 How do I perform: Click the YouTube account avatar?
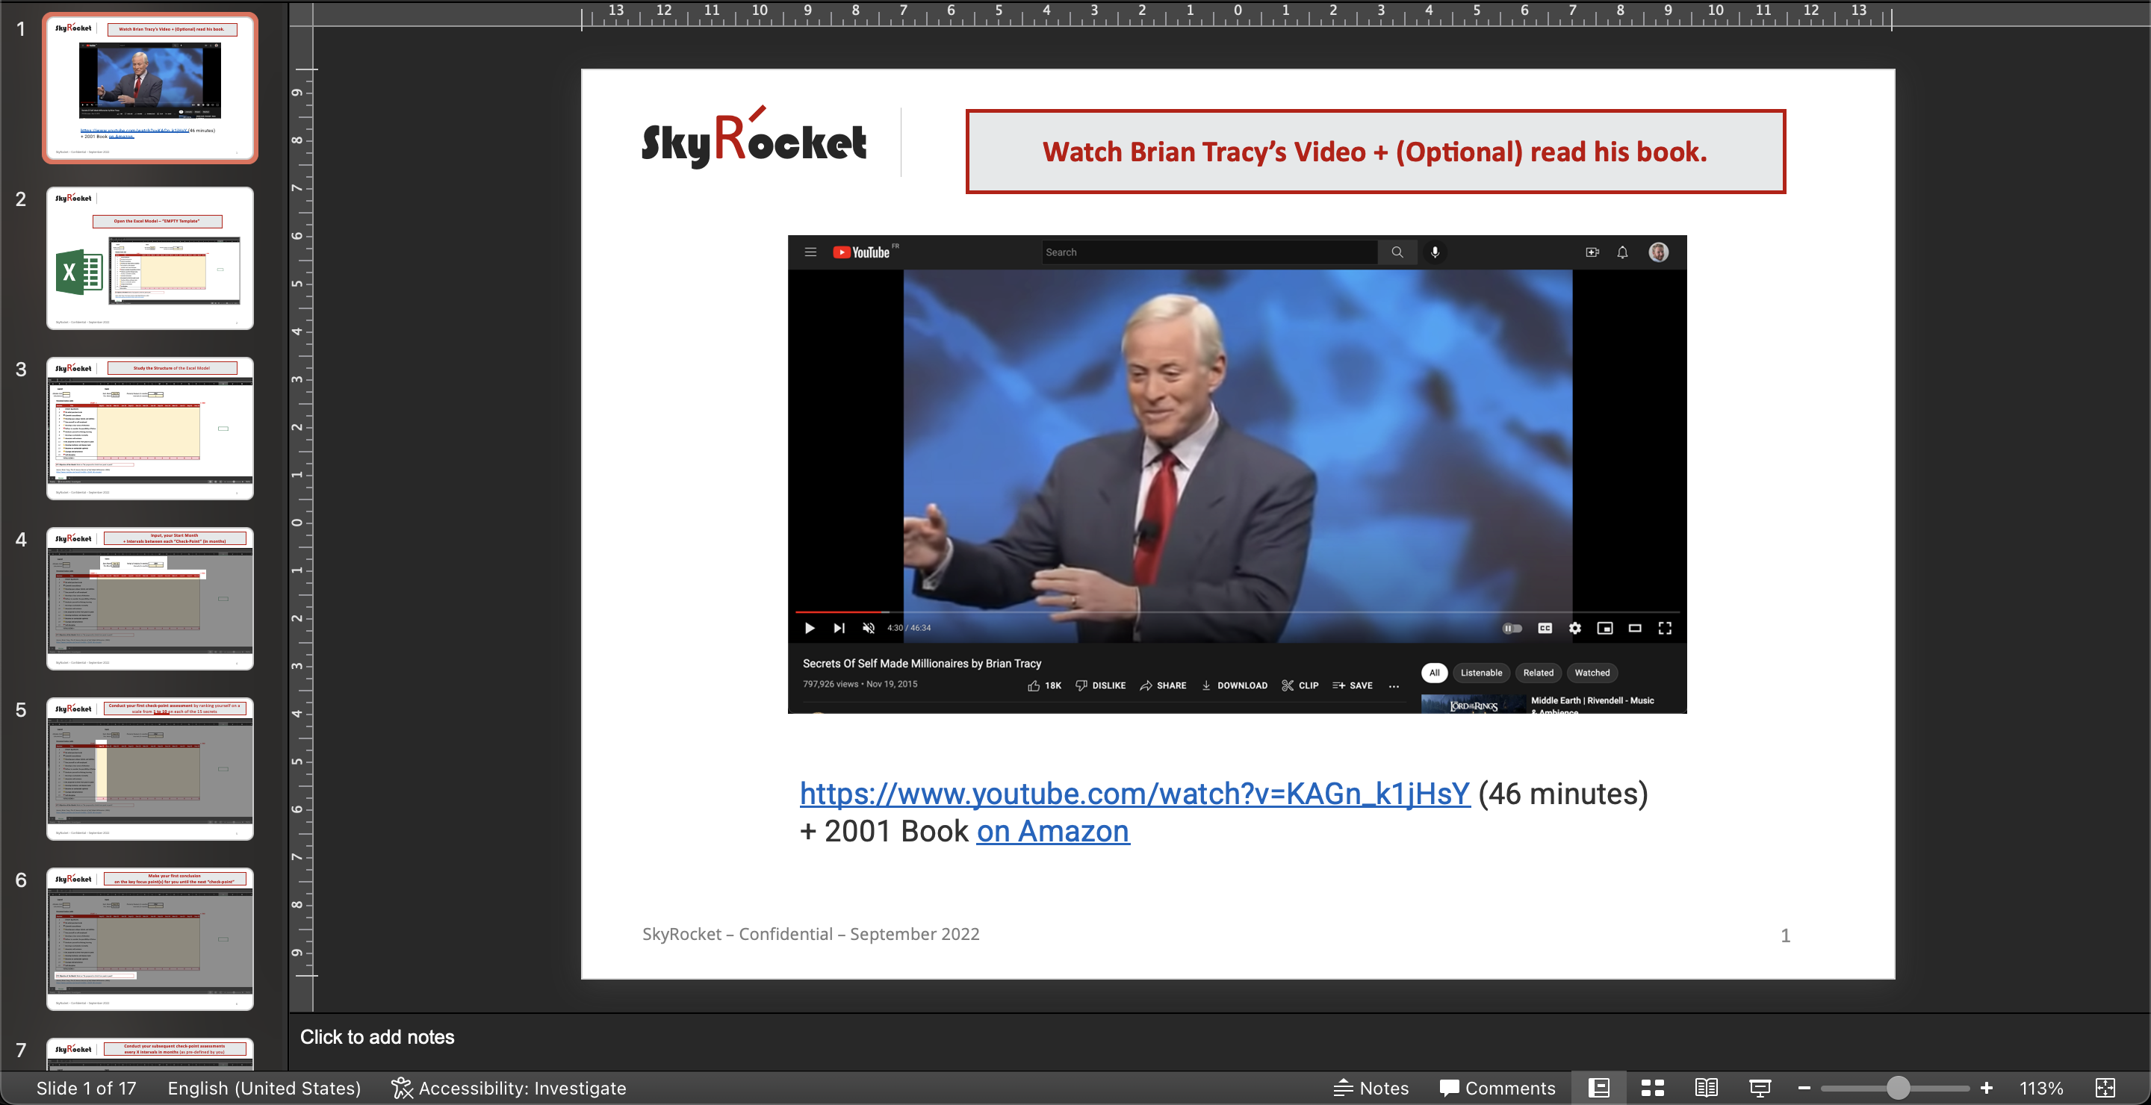coord(1658,252)
